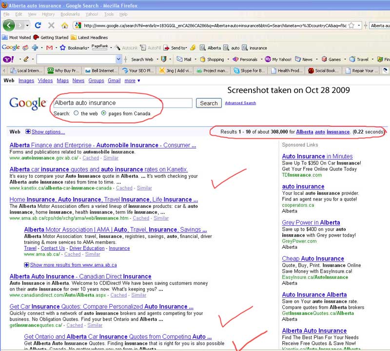Click 'Driver Education' sitelink
The width and height of the screenshot is (390, 351).
tap(87, 248)
